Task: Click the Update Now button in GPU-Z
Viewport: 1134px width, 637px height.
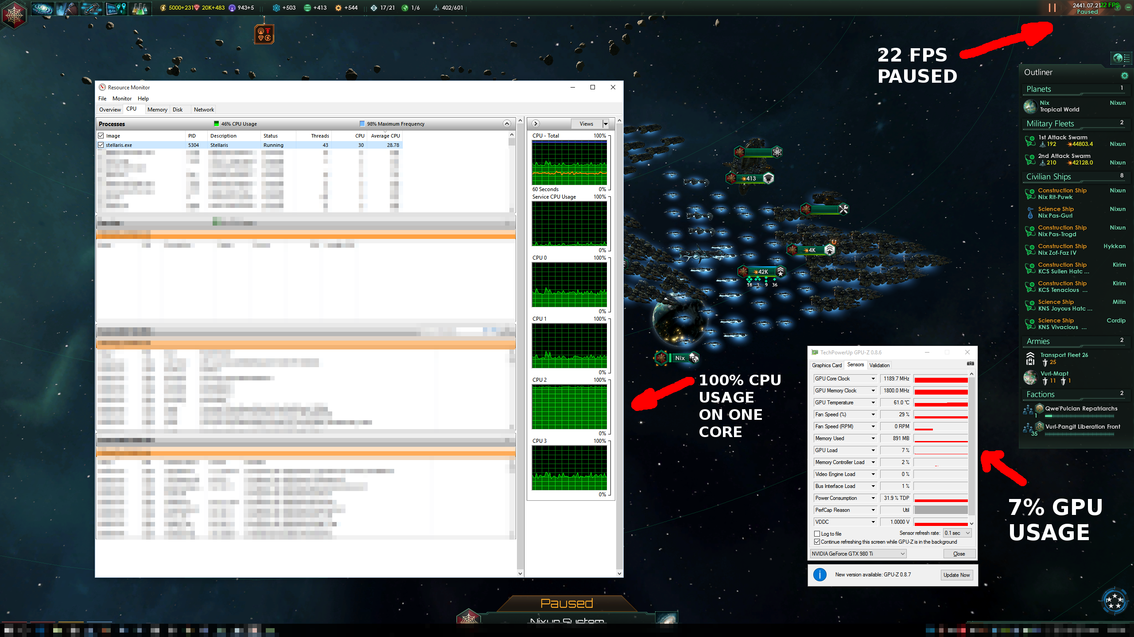Action: coord(956,575)
